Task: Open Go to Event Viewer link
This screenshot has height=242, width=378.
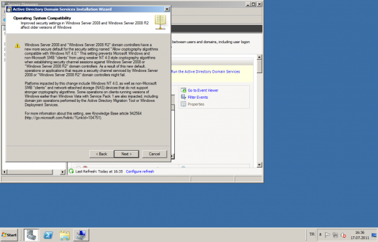Action: coord(203,90)
